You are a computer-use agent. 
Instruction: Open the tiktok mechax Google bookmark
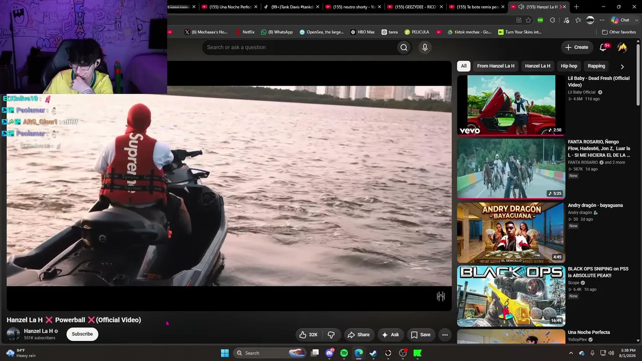[469, 32]
